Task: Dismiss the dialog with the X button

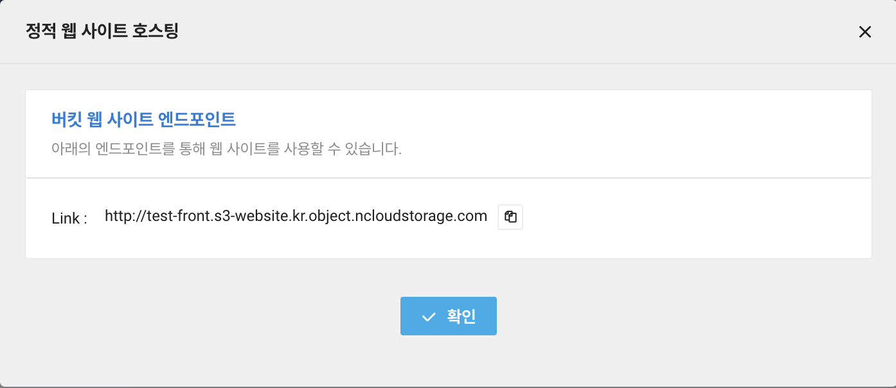Action: point(865,31)
